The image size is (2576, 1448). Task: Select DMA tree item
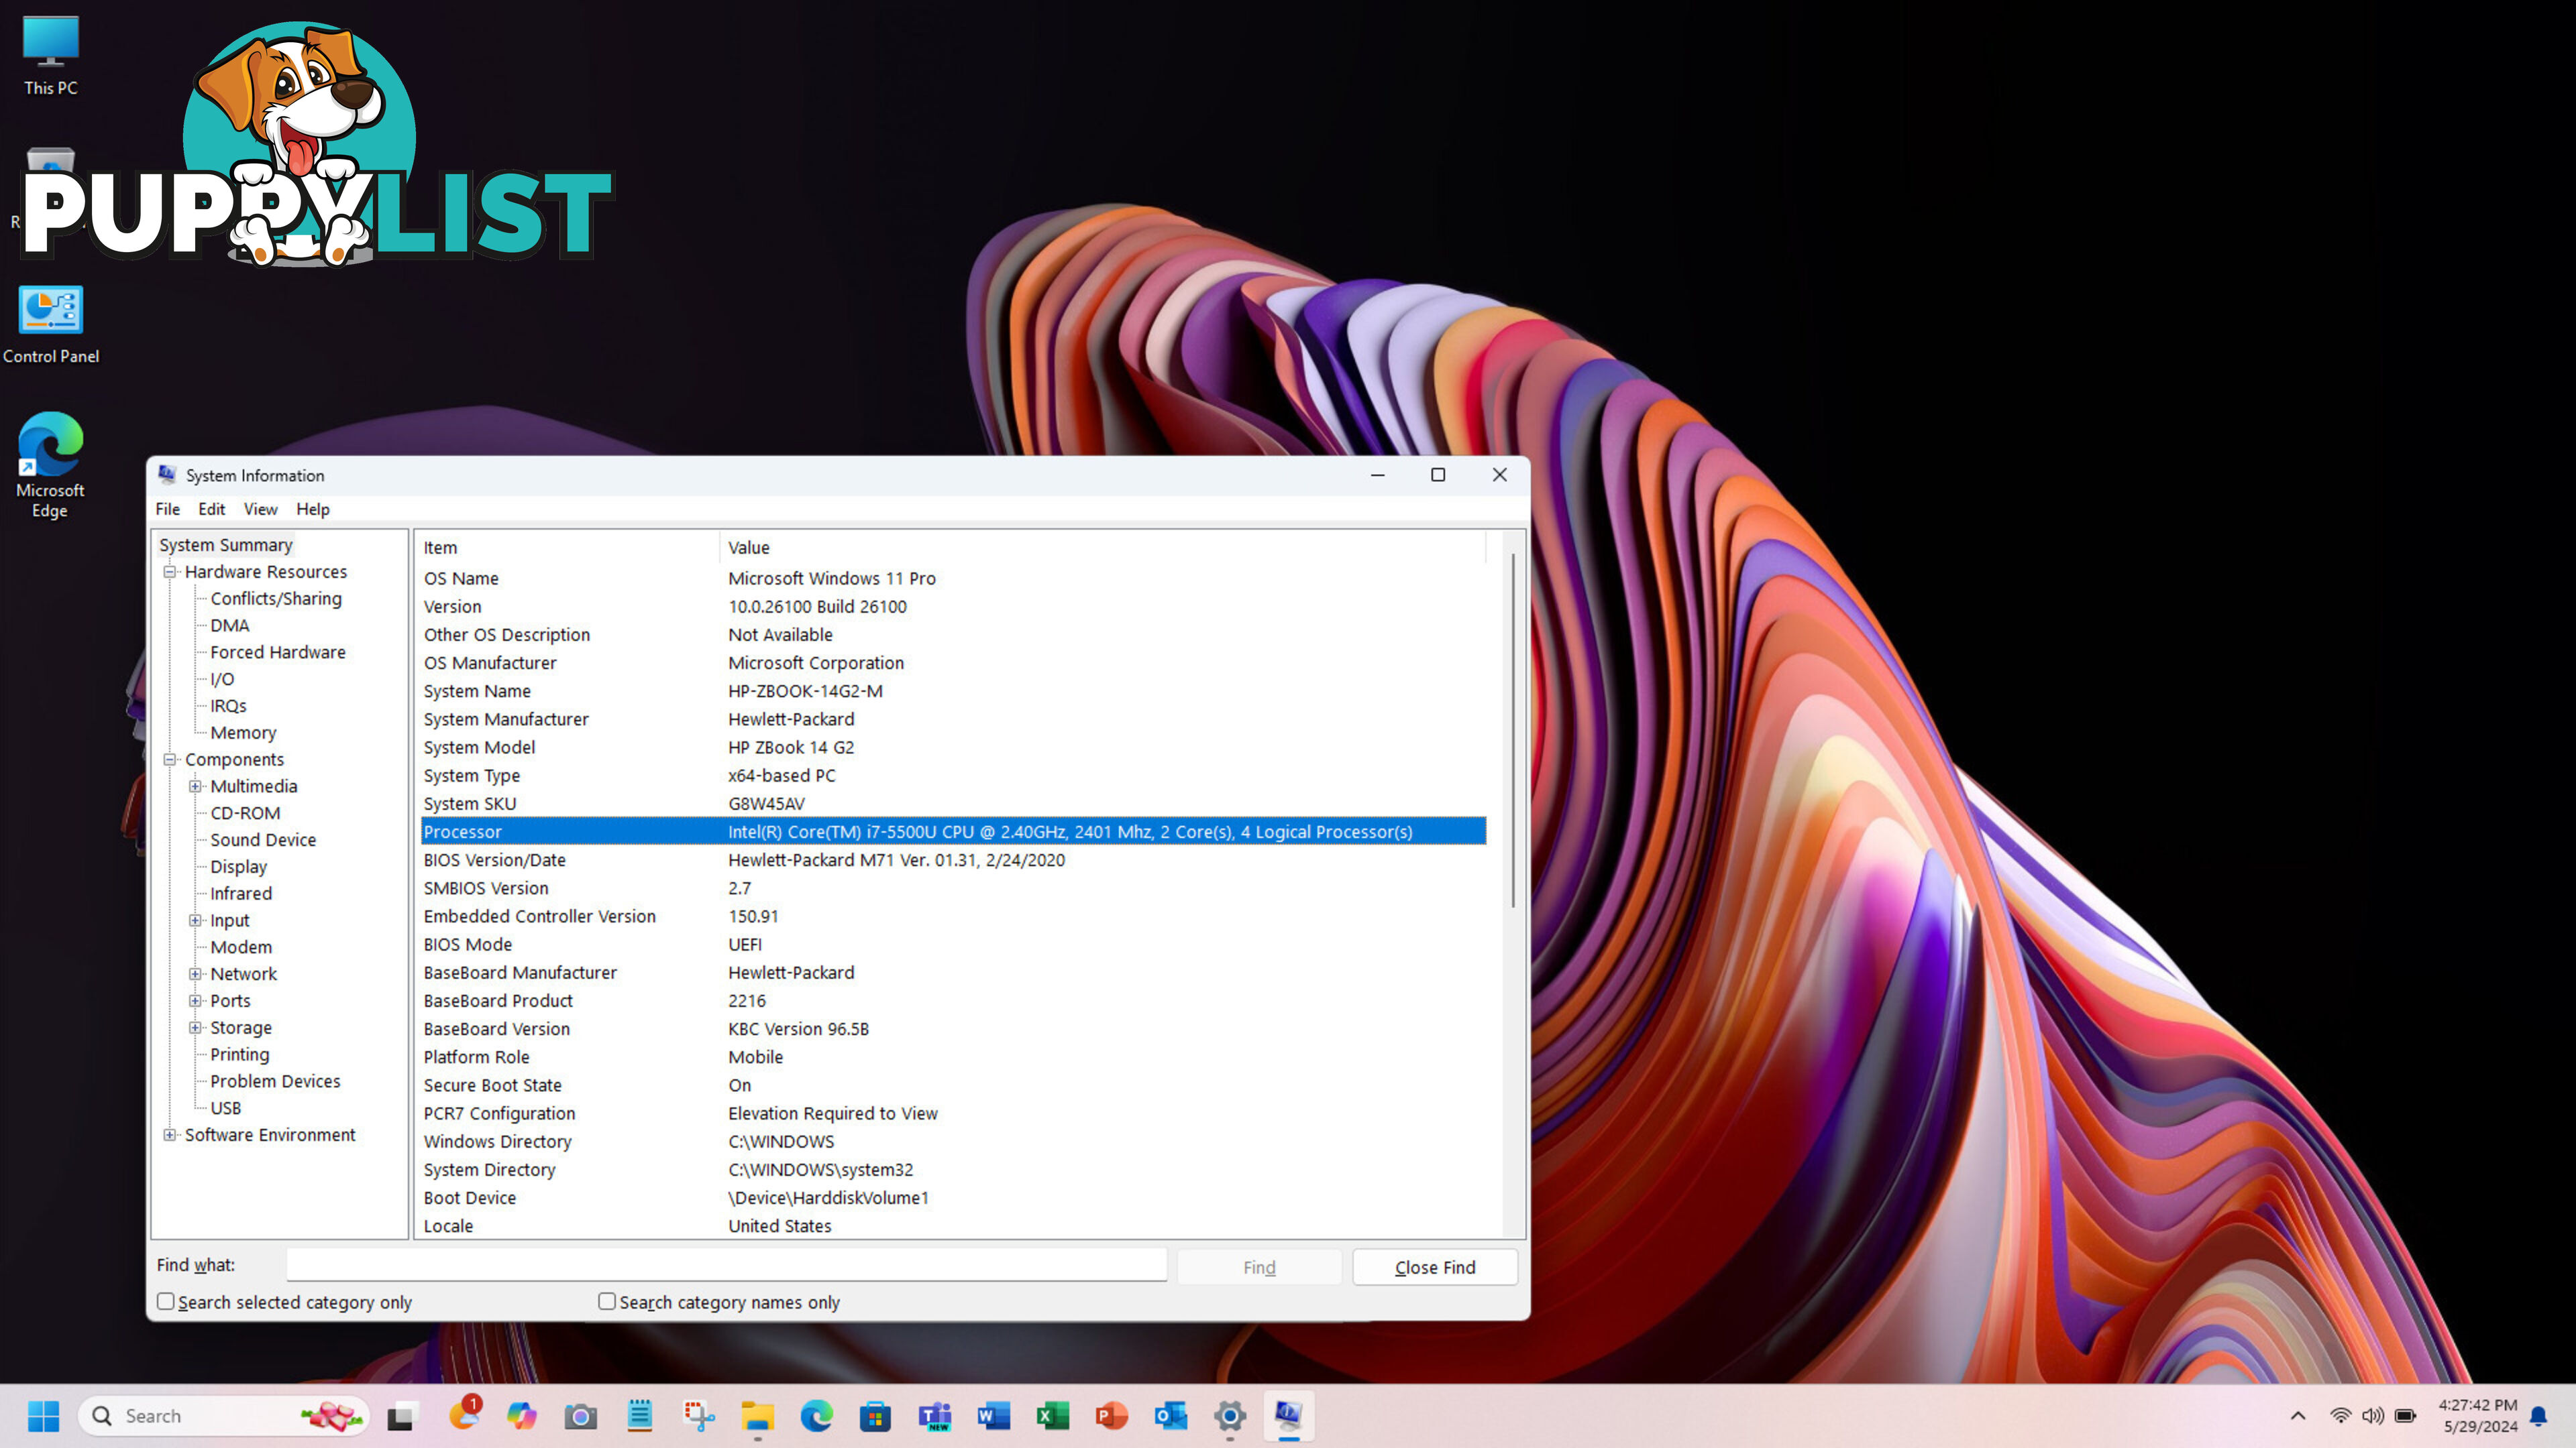click(x=230, y=625)
